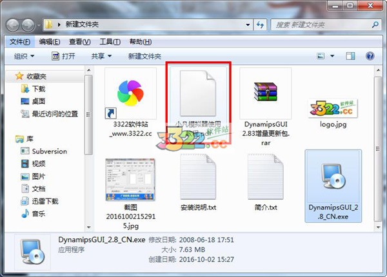Change view with the view icon
The image size is (387, 277).
pos(321,56)
